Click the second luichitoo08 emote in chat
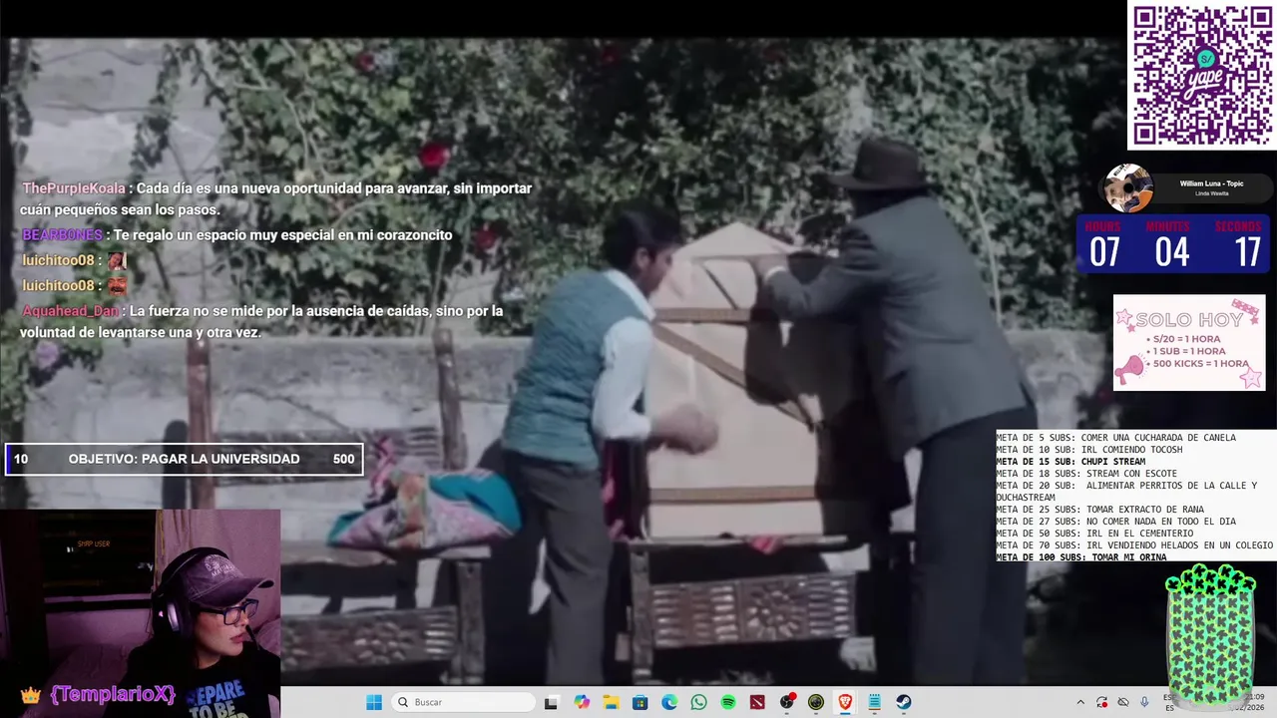This screenshot has width=1277, height=718. [x=117, y=285]
